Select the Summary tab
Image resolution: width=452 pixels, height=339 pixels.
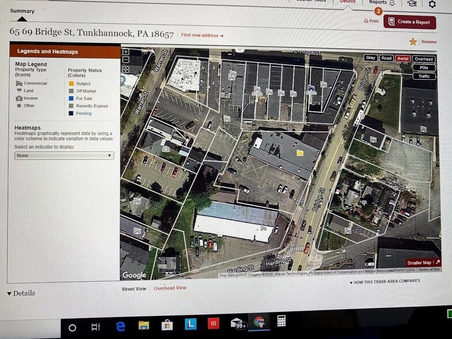pyautogui.click(x=22, y=11)
